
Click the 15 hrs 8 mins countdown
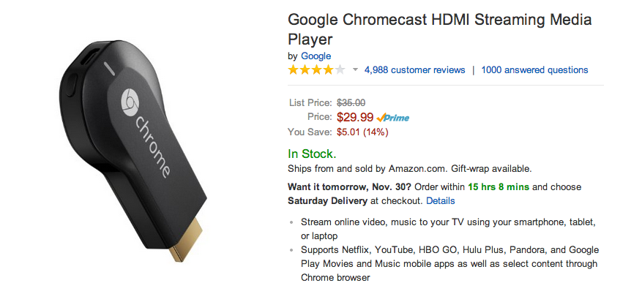499,187
